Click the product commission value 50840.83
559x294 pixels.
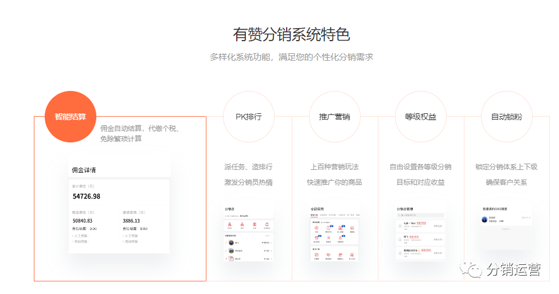(x=83, y=221)
